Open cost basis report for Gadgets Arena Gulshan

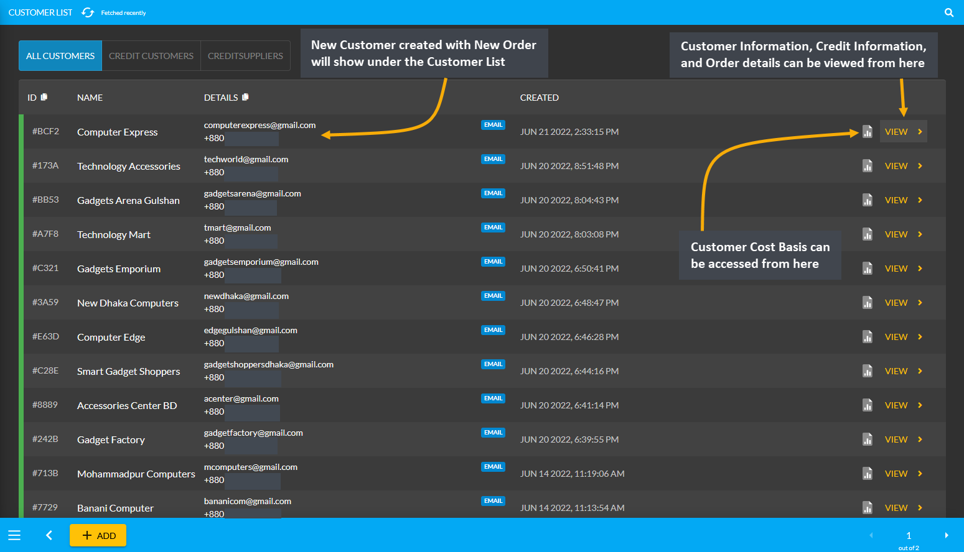(x=868, y=200)
